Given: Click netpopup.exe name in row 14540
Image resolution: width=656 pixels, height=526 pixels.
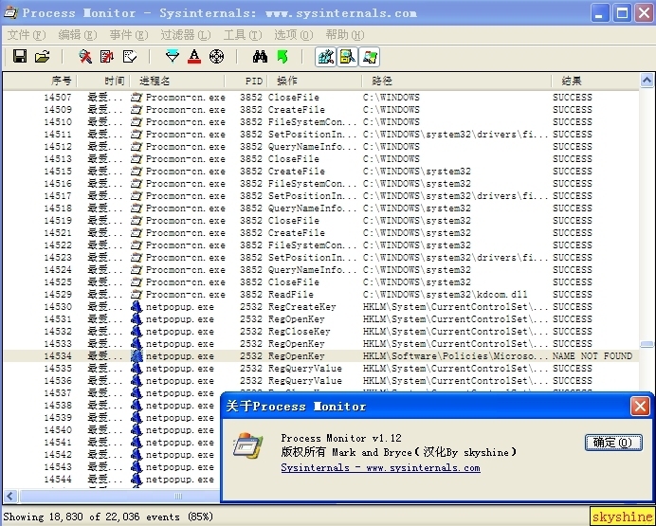Looking at the screenshot, I should click(180, 430).
